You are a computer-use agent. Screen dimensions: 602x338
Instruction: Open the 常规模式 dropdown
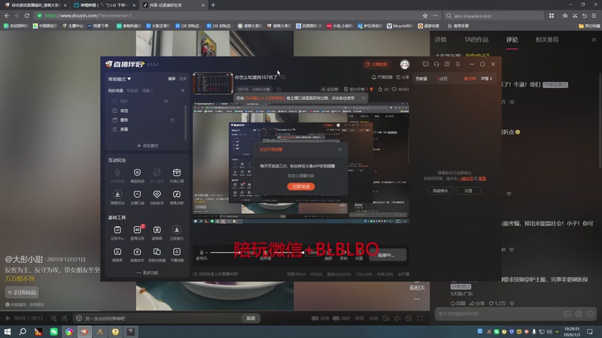[x=120, y=79]
